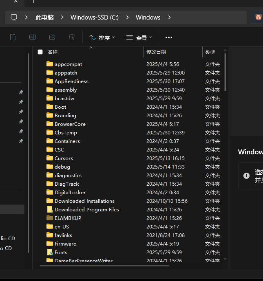Click the Delete trash icon in toolbar
263x281 pixels.
pyautogui.click(x=72, y=37)
